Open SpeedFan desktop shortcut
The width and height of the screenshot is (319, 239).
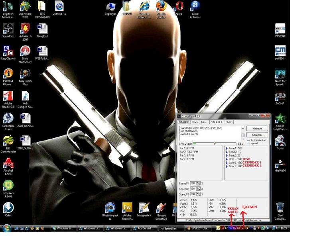click(8, 30)
